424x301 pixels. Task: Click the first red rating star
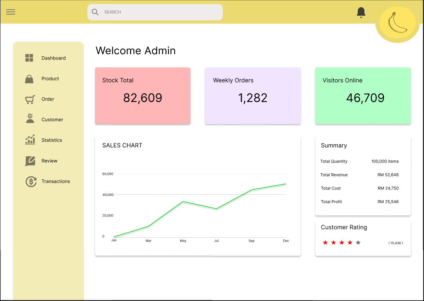click(x=325, y=243)
